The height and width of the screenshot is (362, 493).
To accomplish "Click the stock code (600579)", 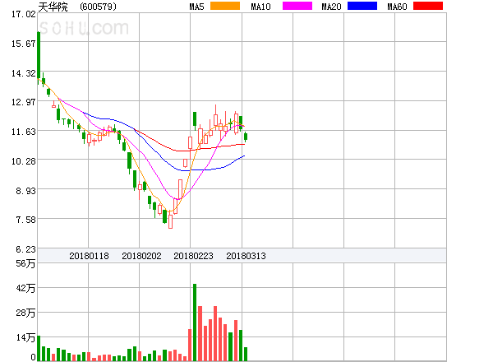I will (x=98, y=7).
